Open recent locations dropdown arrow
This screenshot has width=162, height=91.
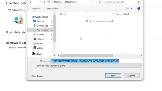pos(40,2)
